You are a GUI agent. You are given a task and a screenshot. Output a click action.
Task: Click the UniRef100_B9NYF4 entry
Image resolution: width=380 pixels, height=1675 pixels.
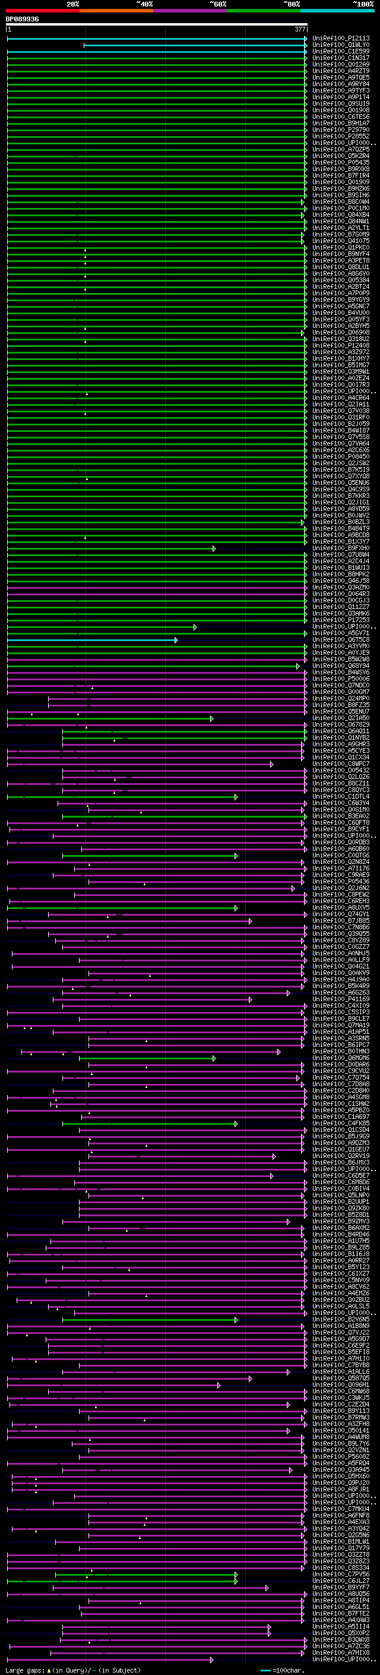[x=341, y=254]
